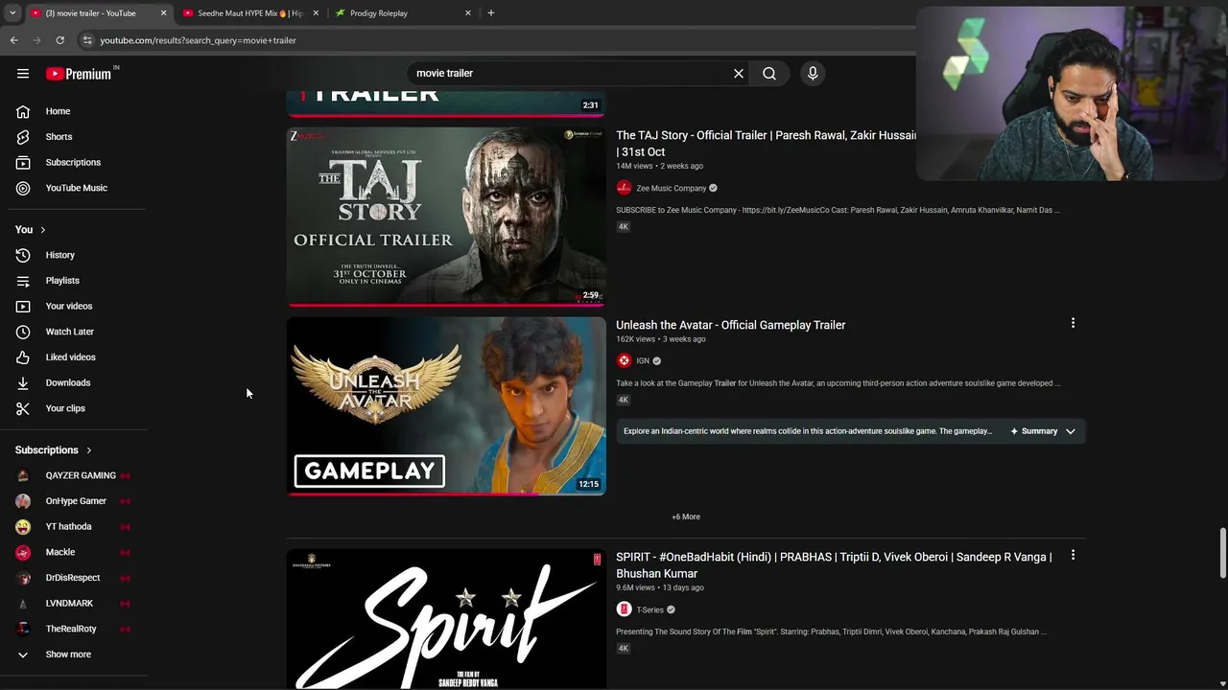This screenshot has height=690, width=1228.
Task: Open Unleash the Avatar Gameplay Trailer title
Action: [730, 325]
